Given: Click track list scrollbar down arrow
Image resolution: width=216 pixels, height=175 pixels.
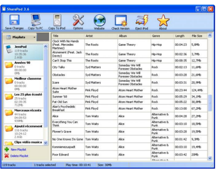Looking at the screenshot, I should [210, 158].
